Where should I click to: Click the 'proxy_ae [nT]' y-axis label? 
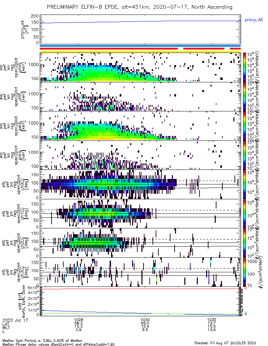(24, 29)
